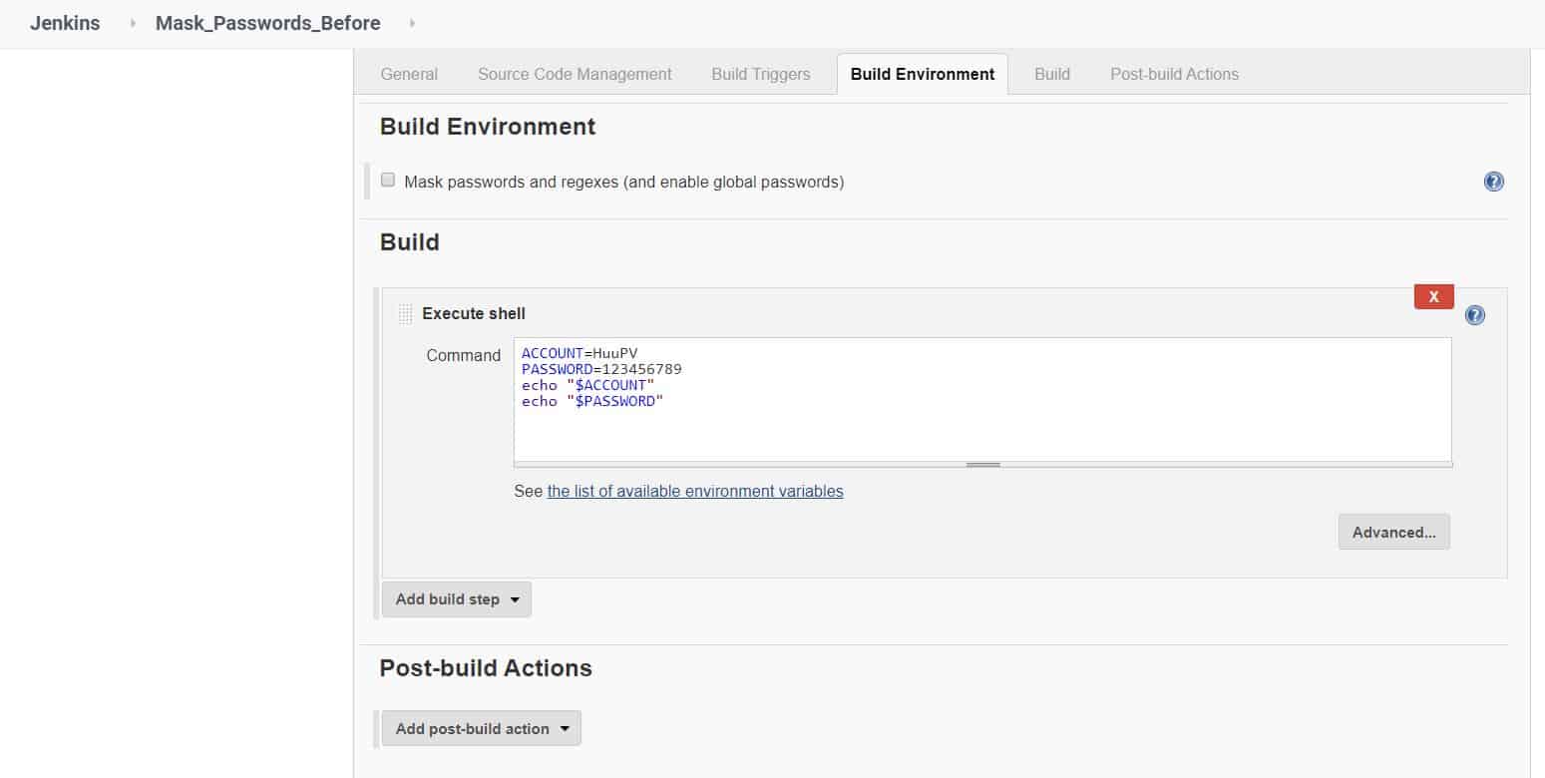This screenshot has width=1545, height=778.
Task: Open the Post-build Actions tab
Action: [x=1174, y=74]
